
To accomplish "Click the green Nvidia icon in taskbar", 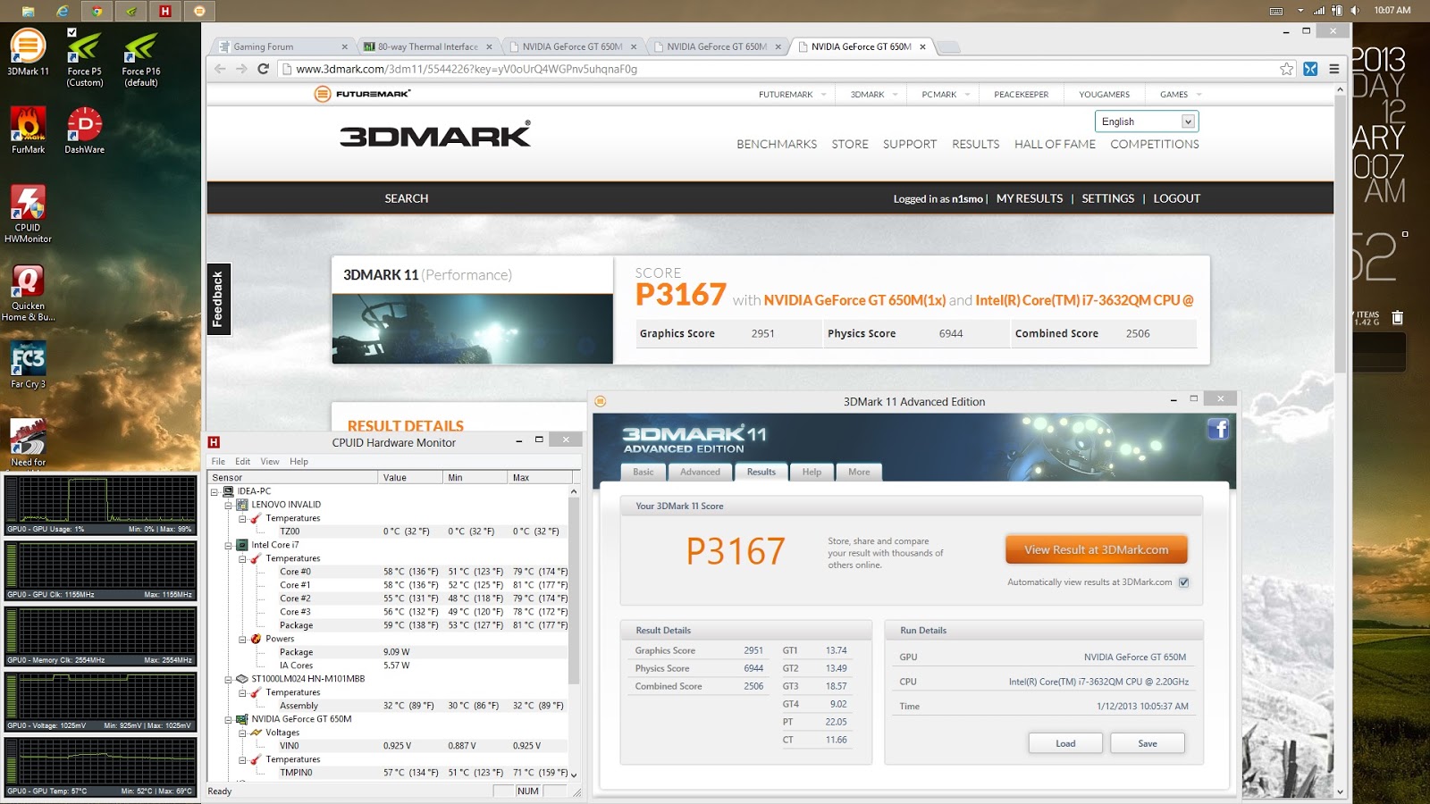I will [131, 11].
